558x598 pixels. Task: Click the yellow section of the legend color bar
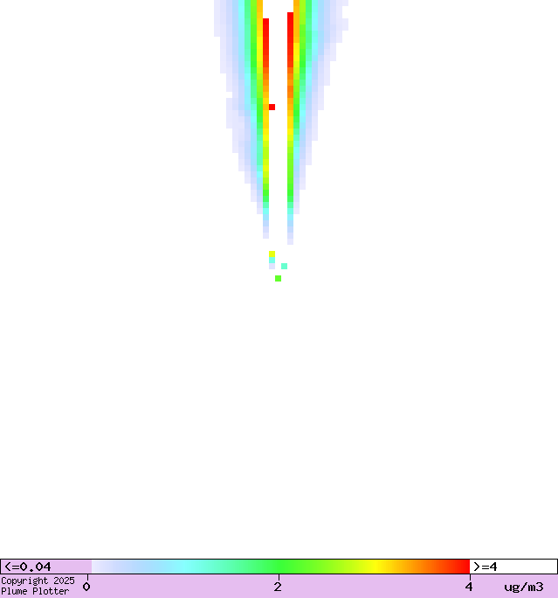(x=377, y=567)
